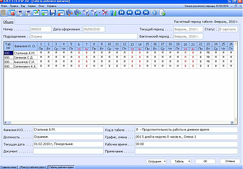Viewport: 243px width, 169px height.
Task: Click the window icon with red chart
Action: tap(12, 13)
